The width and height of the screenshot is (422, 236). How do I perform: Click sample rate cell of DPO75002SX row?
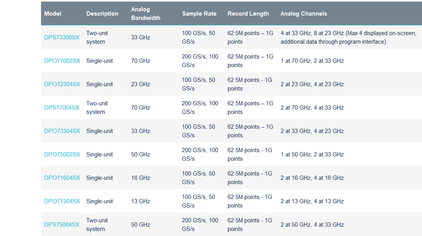pos(200,154)
